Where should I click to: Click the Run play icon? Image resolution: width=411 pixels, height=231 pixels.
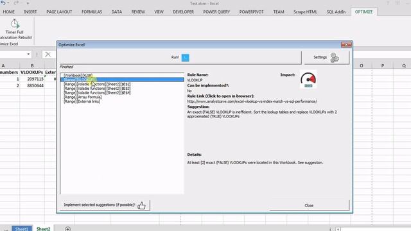186,57
